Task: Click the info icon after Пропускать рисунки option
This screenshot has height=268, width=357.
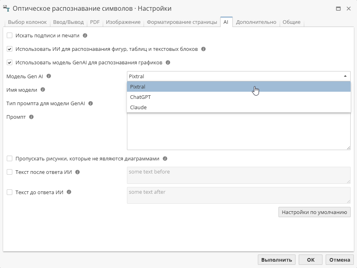Action: click(x=165, y=158)
